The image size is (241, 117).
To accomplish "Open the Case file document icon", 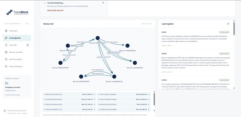I will (6, 45).
